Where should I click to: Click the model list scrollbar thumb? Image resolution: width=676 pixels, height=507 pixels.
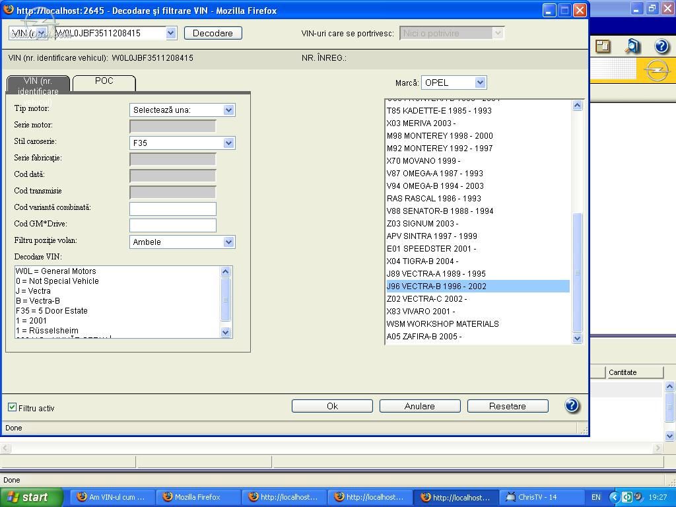click(577, 273)
